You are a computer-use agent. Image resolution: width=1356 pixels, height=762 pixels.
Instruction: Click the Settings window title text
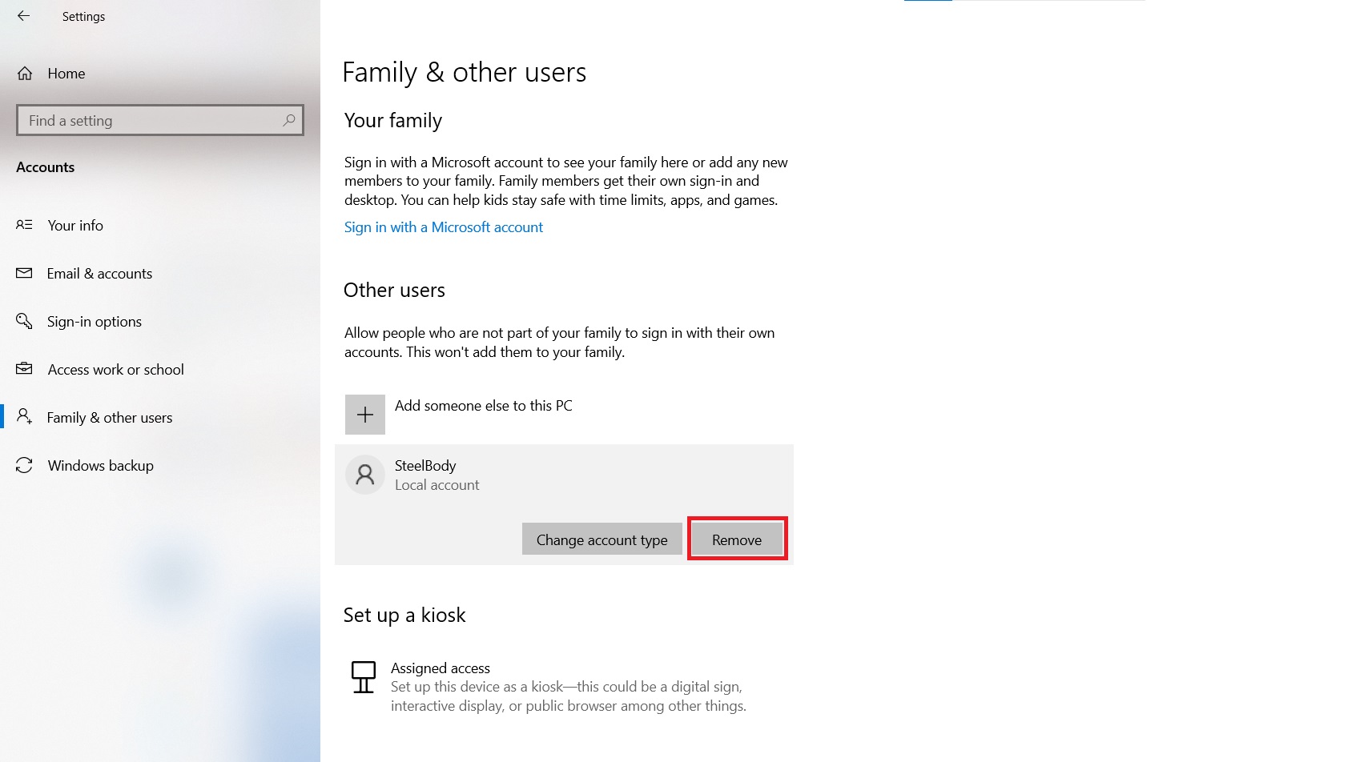[84, 17]
